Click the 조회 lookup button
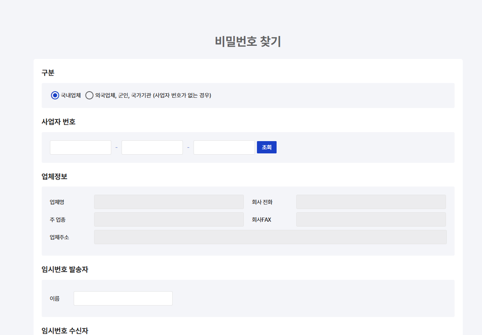The height and width of the screenshot is (335, 482). [x=266, y=147]
